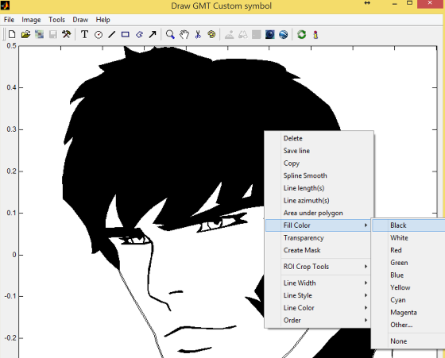Create a new blank document

(12, 35)
